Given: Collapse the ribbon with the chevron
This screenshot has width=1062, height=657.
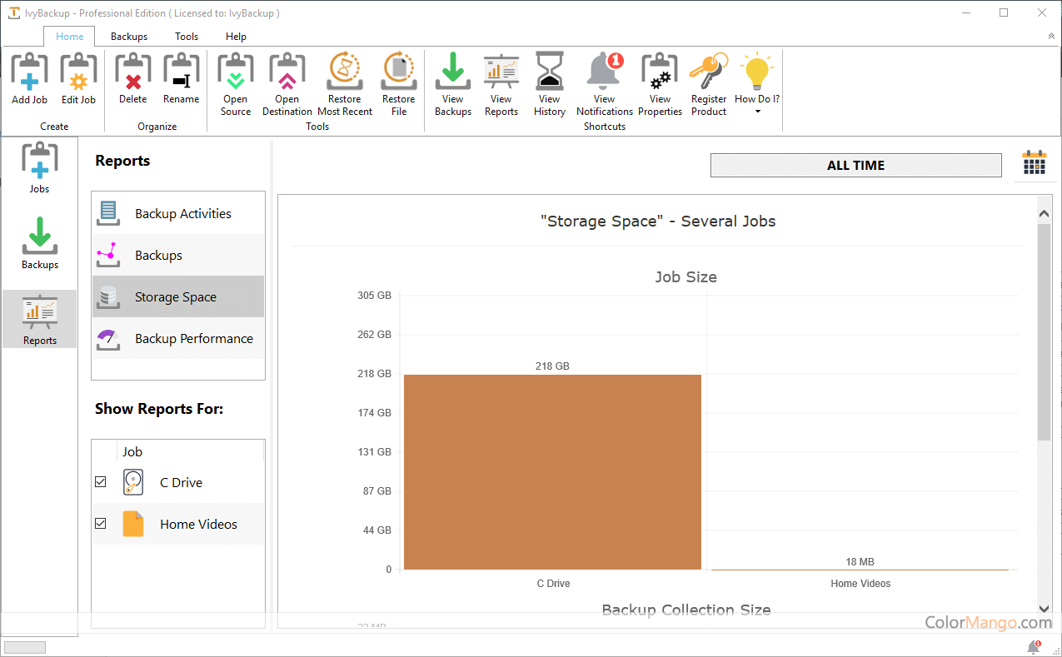Looking at the screenshot, I should pos(1050,37).
